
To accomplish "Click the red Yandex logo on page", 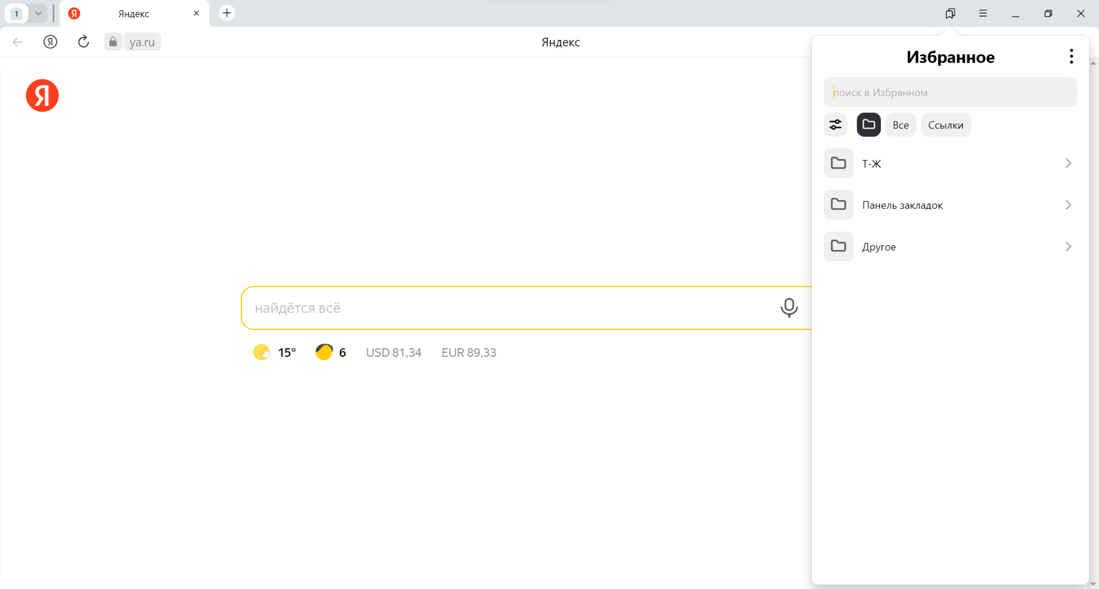I will (x=42, y=96).
